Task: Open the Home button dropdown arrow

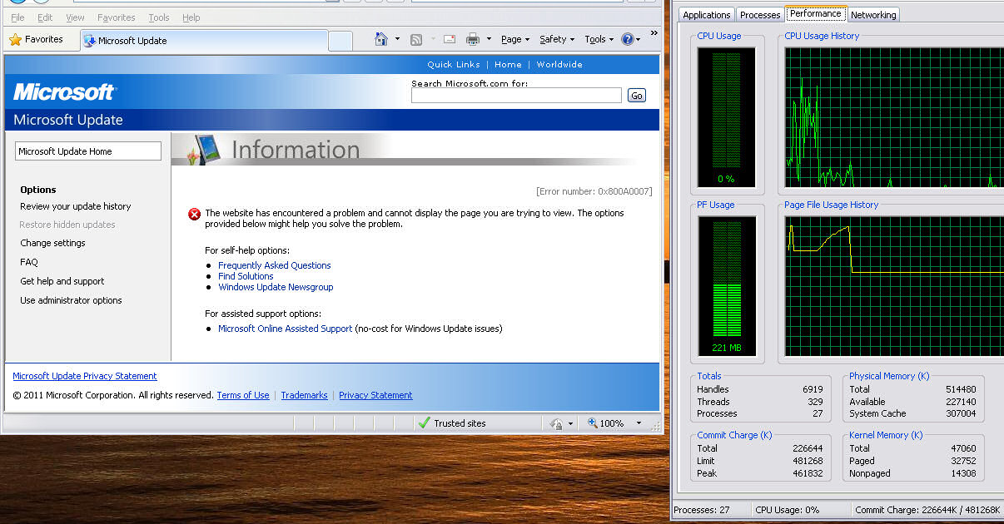Action: (397, 39)
